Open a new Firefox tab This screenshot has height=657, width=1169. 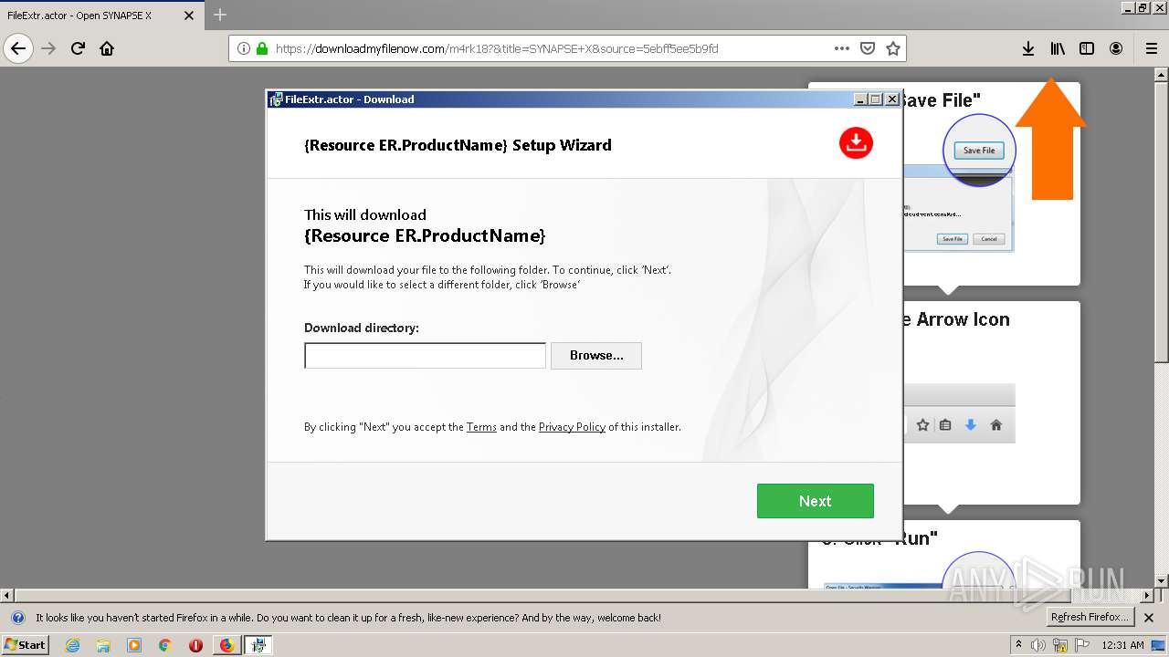[x=220, y=15]
